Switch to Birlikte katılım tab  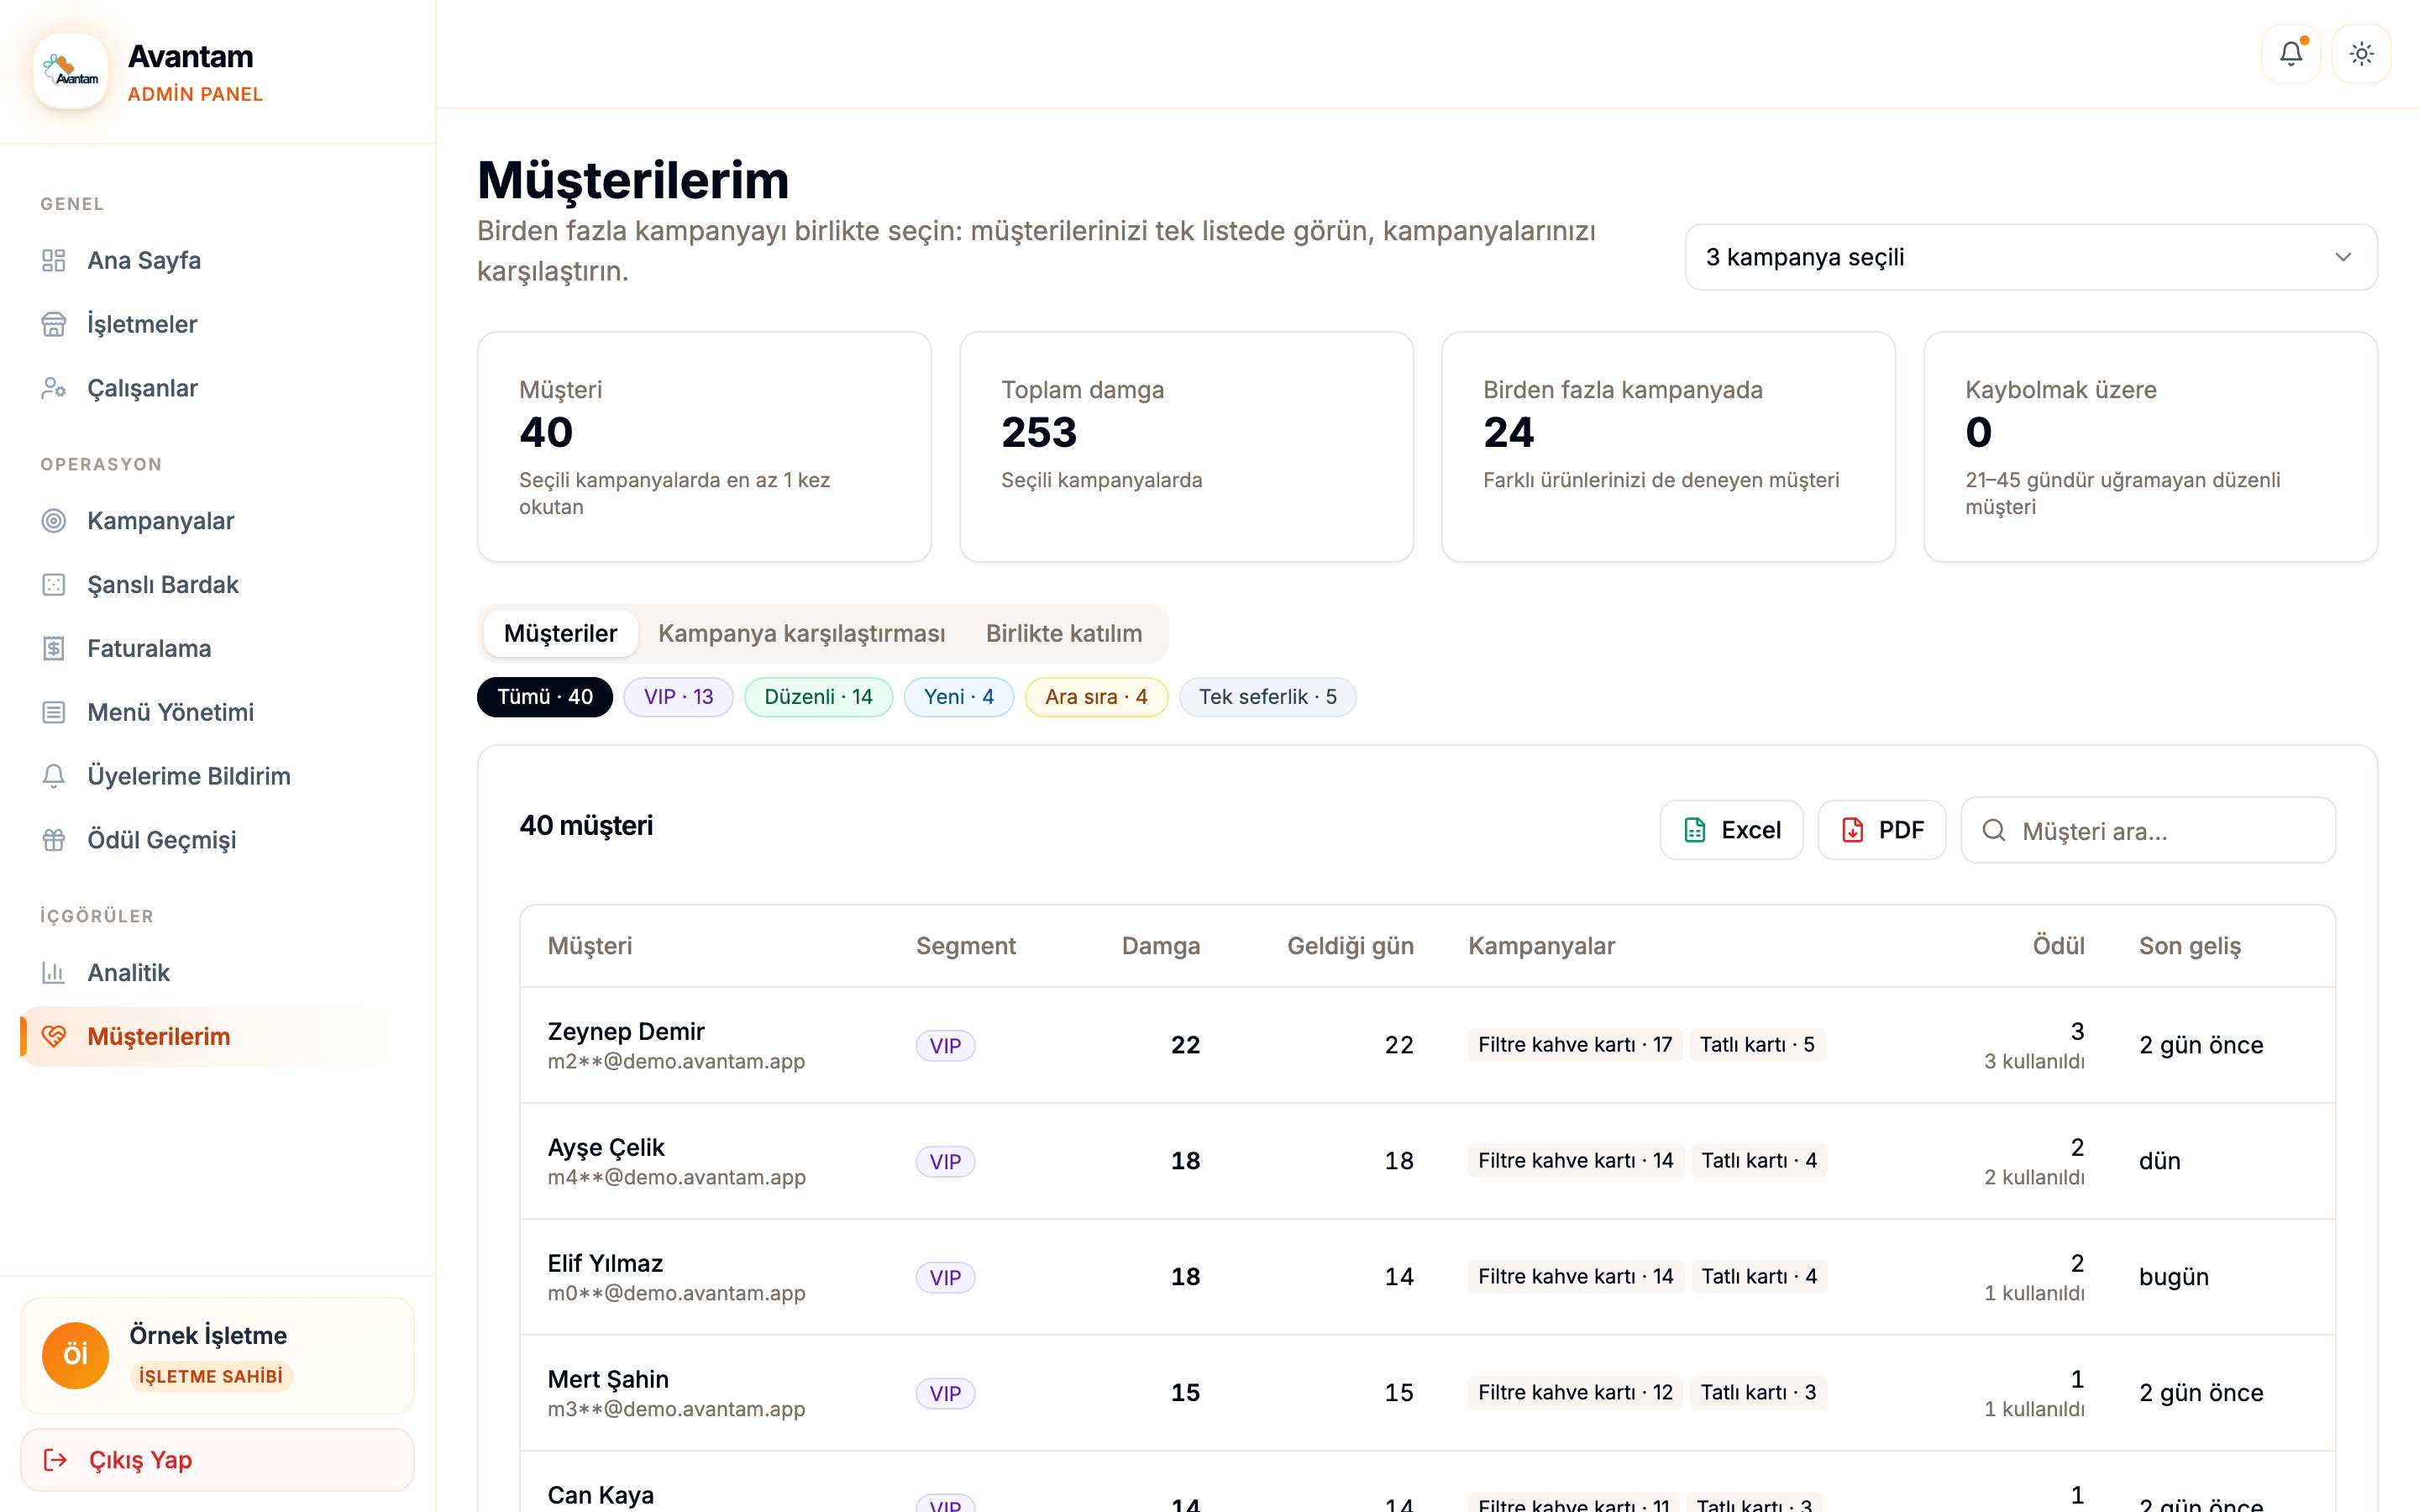tap(1063, 633)
